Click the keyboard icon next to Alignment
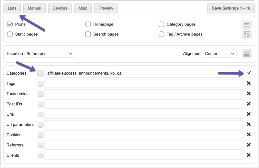 point(247,54)
